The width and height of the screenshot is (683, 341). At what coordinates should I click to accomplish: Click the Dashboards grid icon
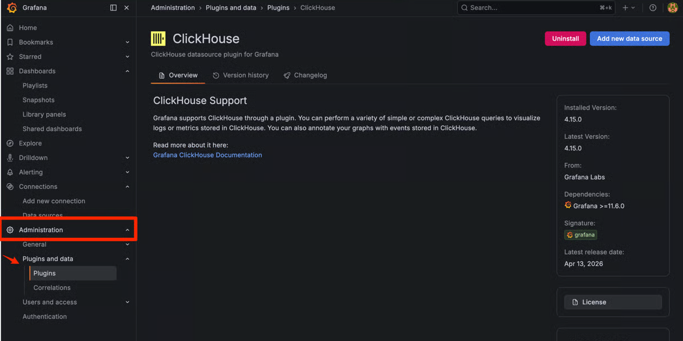click(10, 71)
